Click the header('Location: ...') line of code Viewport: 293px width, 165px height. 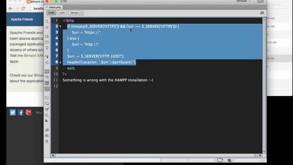[102, 62]
